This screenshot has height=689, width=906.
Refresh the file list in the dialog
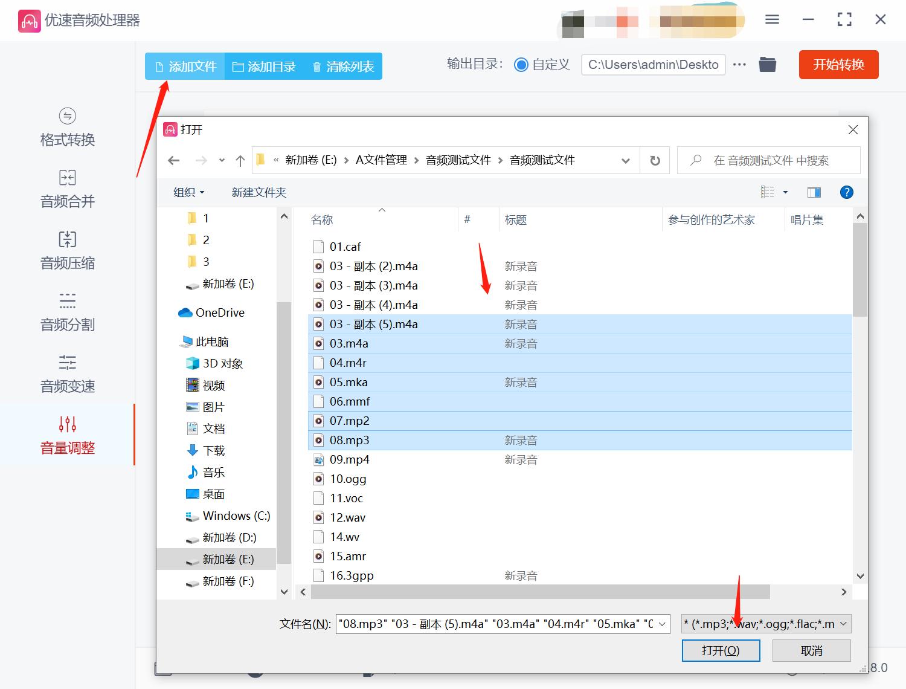pyautogui.click(x=655, y=160)
